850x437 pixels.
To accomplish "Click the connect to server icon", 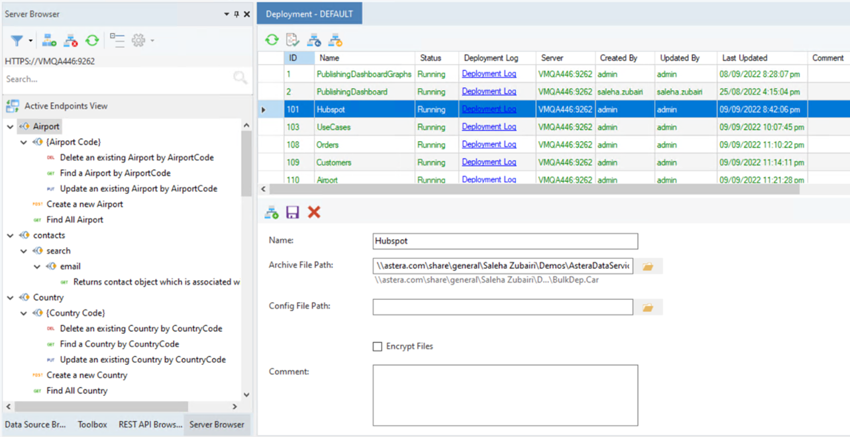I will pos(49,40).
